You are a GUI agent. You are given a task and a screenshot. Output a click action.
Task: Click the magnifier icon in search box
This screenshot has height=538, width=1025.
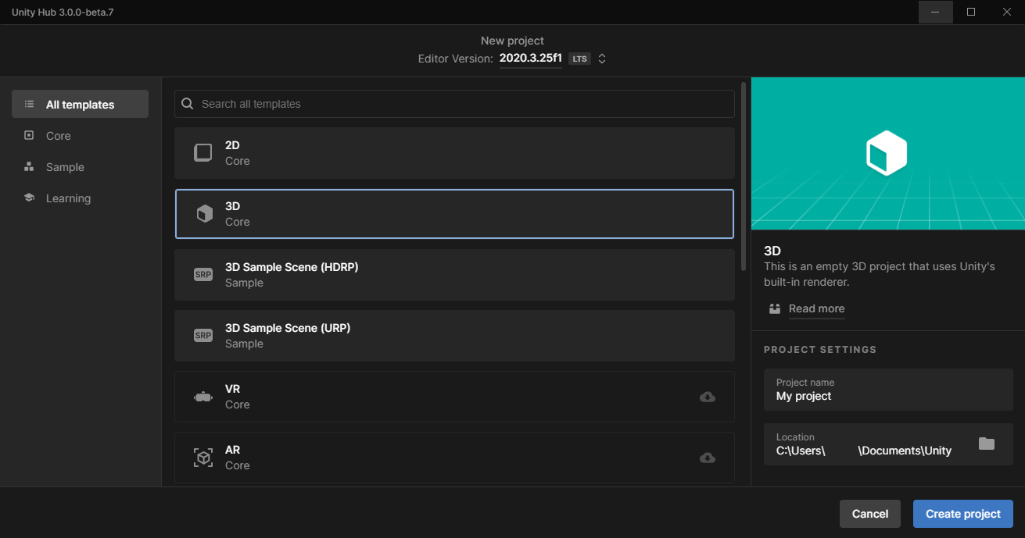(x=188, y=103)
